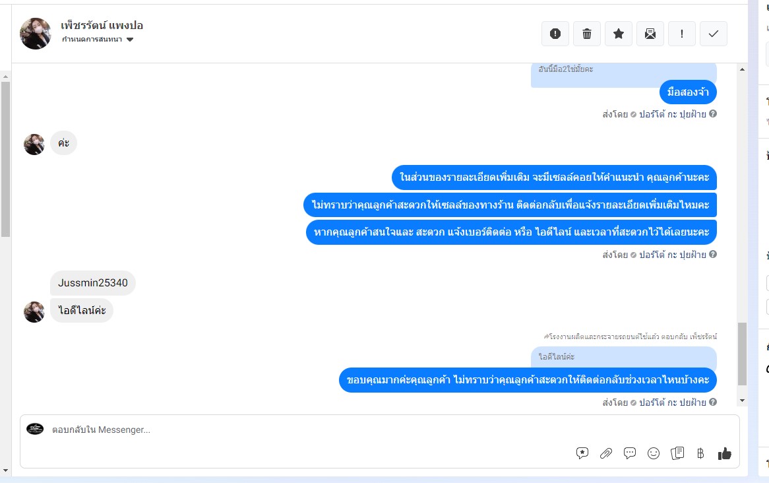Click the Jussmin25340 message bubble

click(x=93, y=282)
